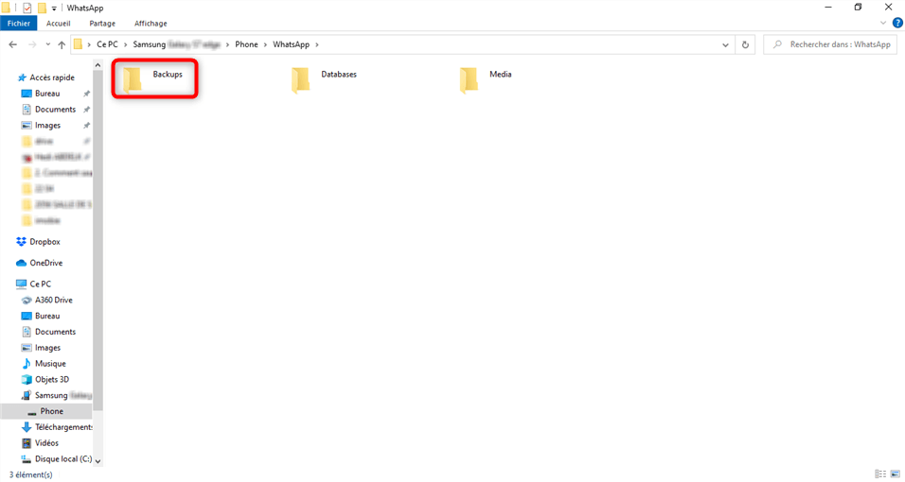Select A360 Drive under Ce PC
This screenshot has width=905, height=482.
click(54, 300)
